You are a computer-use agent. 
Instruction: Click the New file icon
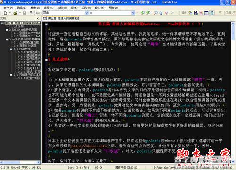click(5, 13)
